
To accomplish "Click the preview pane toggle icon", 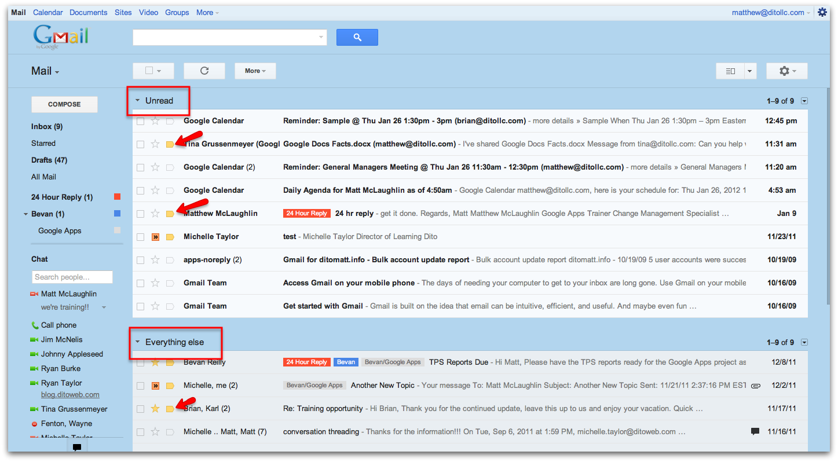I will (730, 71).
